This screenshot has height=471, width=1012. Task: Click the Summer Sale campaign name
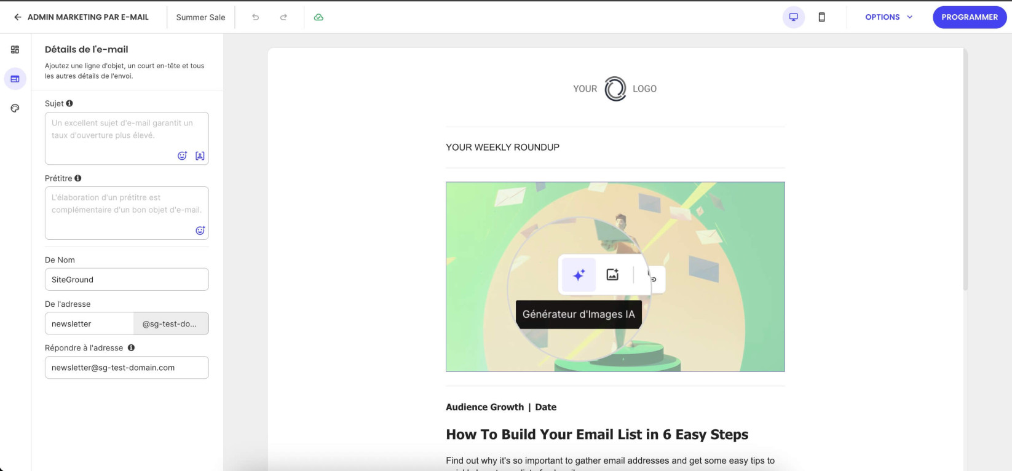click(200, 17)
